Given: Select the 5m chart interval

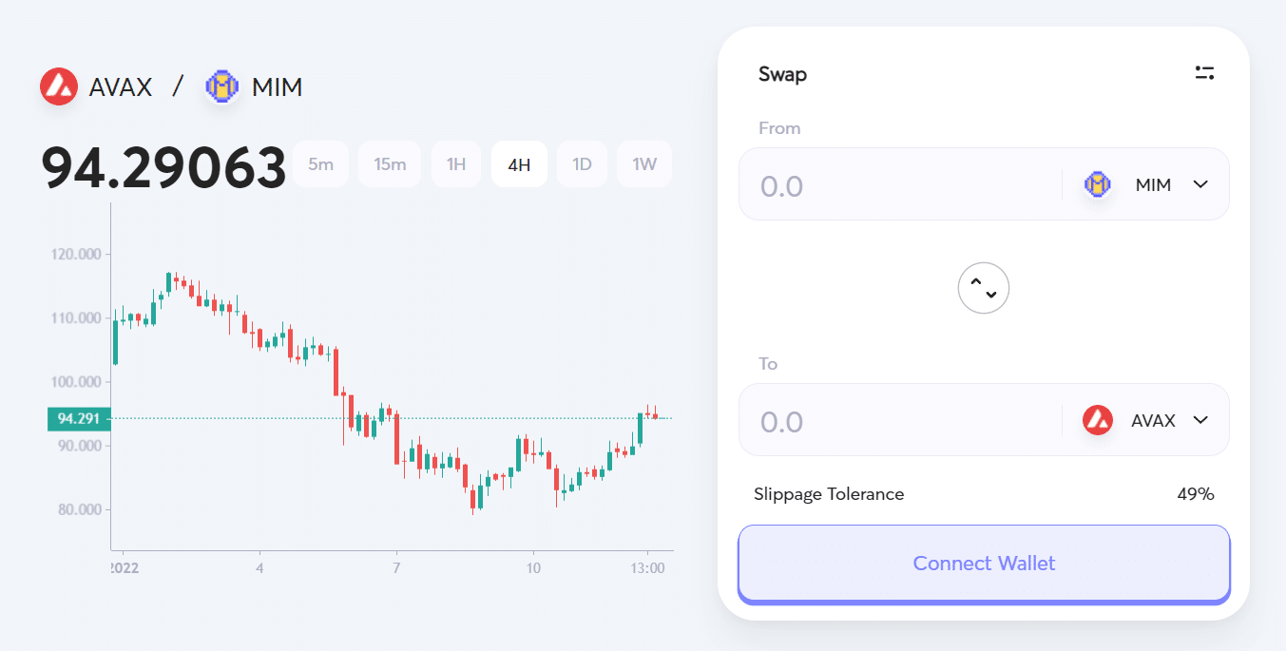Looking at the screenshot, I should pyautogui.click(x=320, y=164).
